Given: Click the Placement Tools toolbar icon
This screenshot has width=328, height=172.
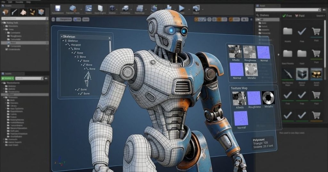Looking at the screenshot, I should tap(73, 9).
